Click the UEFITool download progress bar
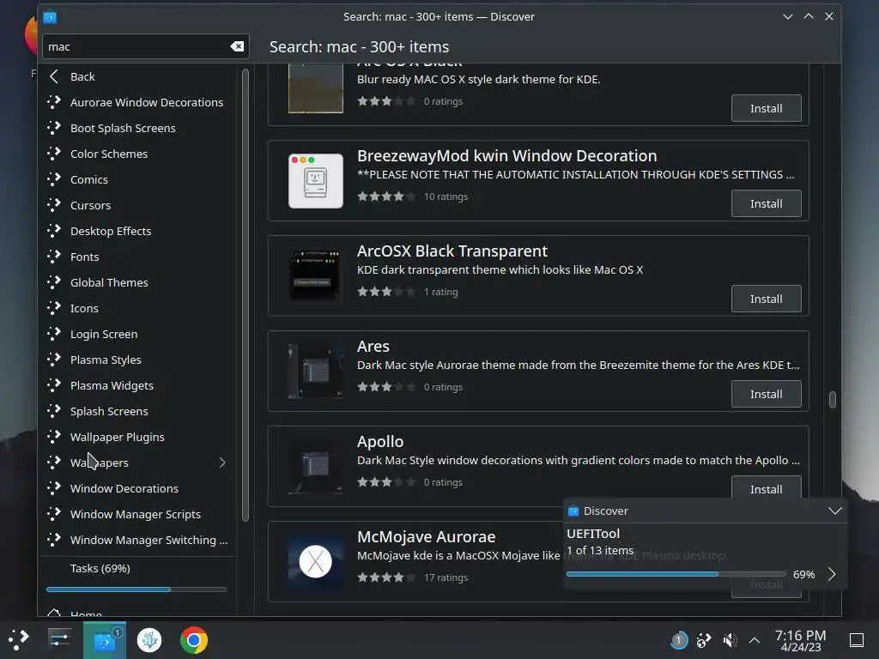879x659 pixels. click(676, 574)
